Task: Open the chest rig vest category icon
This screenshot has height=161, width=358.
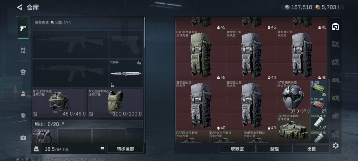Action: click(23, 50)
